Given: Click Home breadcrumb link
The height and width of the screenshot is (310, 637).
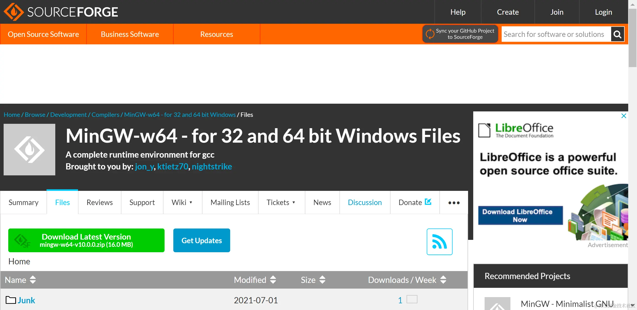Looking at the screenshot, I should [12, 115].
